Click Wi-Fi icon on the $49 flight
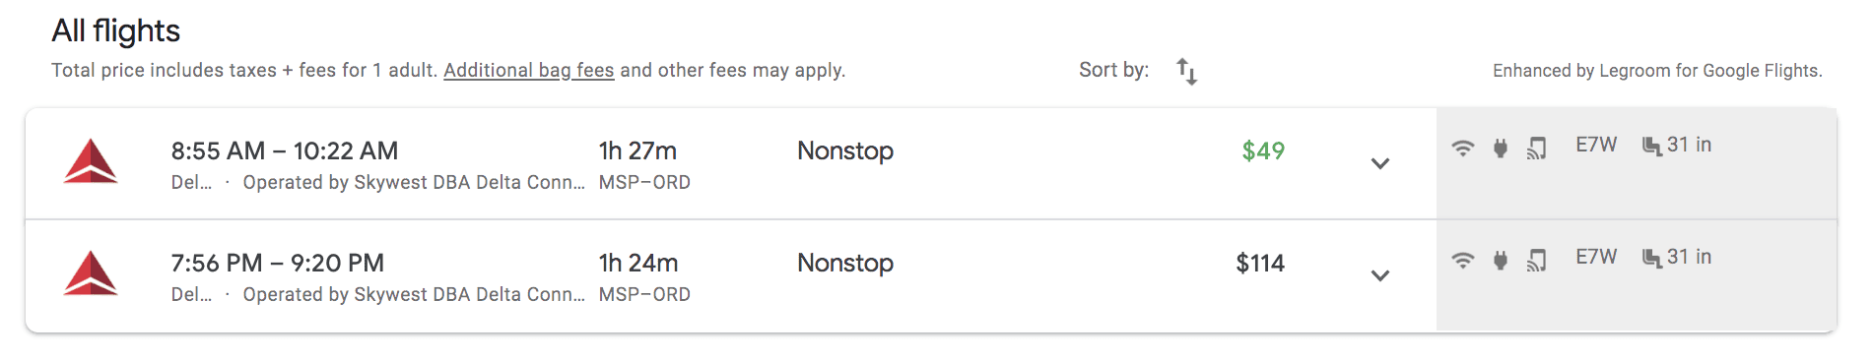Screen dimensions: 1874x360 point(1463,148)
